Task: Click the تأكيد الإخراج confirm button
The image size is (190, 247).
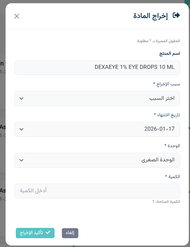Action: [35, 233]
